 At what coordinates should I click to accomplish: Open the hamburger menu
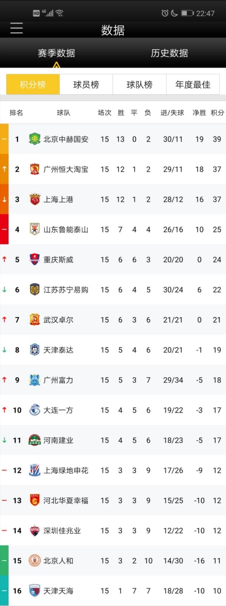[16, 28]
